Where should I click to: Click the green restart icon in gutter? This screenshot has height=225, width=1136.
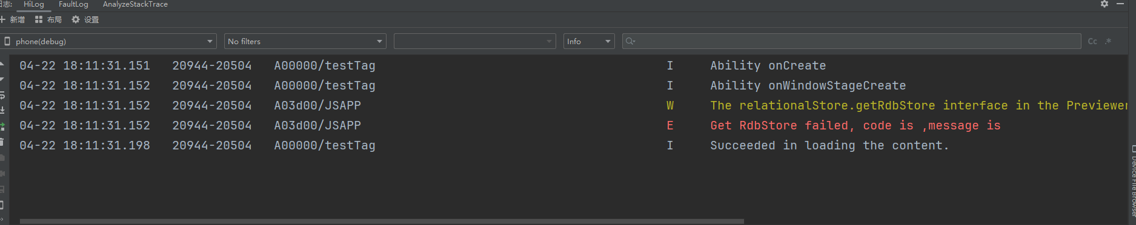coord(2,126)
